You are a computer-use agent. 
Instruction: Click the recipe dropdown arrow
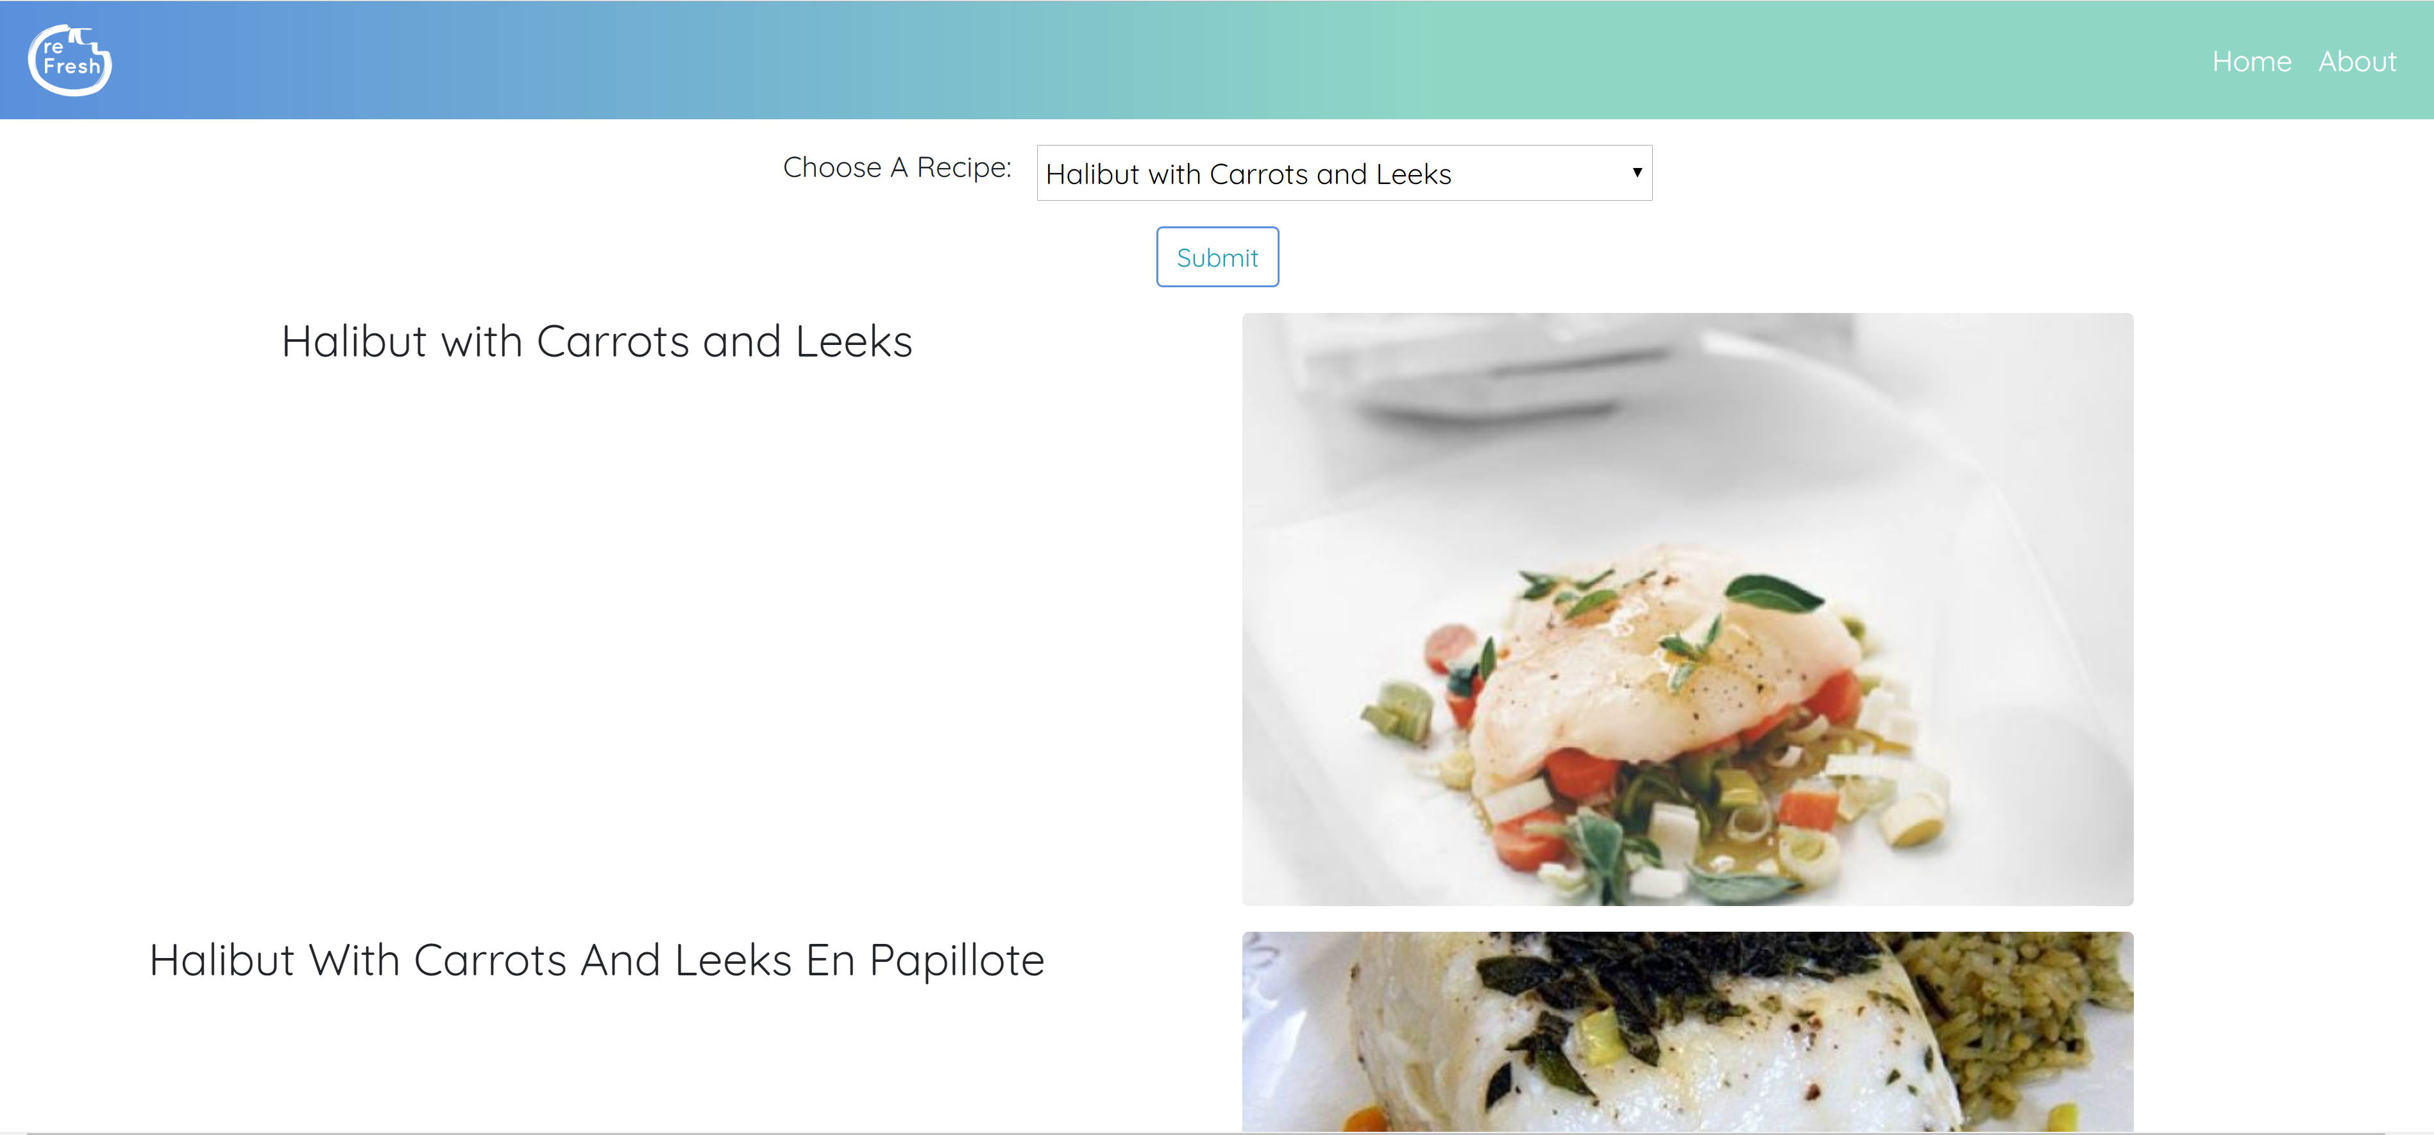point(1637,172)
